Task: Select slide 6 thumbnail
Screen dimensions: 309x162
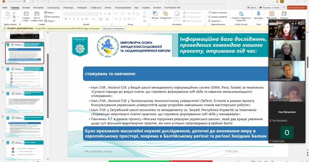Action: 25,126
